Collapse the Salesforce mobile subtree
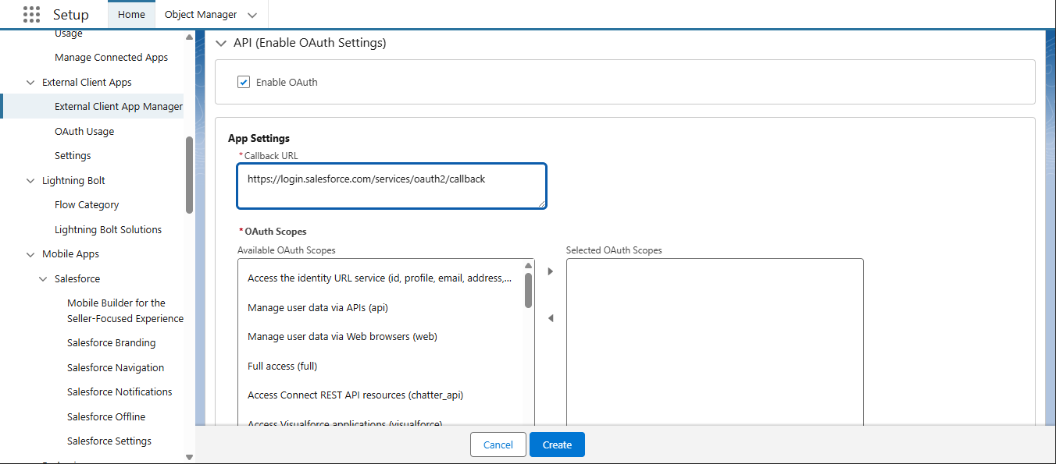The height and width of the screenshot is (464, 1056). (x=43, y=279)
